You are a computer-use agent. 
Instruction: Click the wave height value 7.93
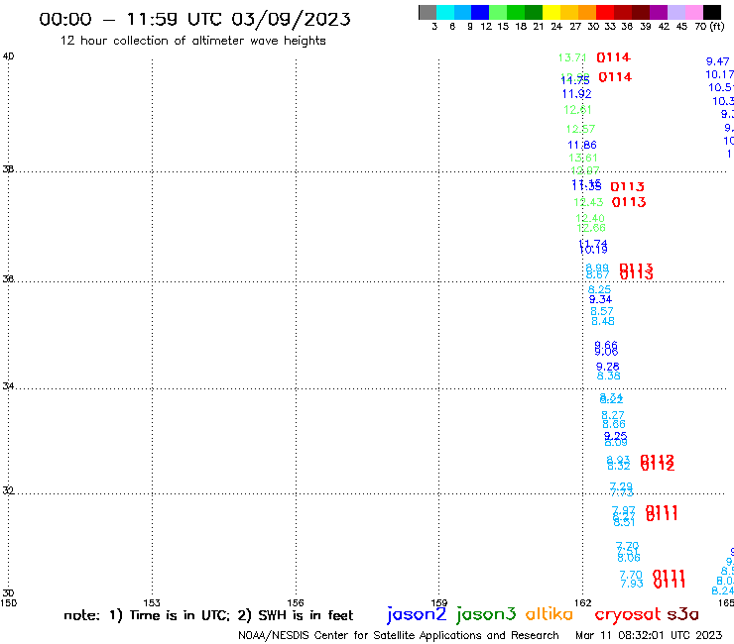click(632, 584)
